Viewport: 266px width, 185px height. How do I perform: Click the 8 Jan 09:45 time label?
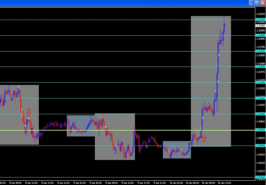(16, 183)
